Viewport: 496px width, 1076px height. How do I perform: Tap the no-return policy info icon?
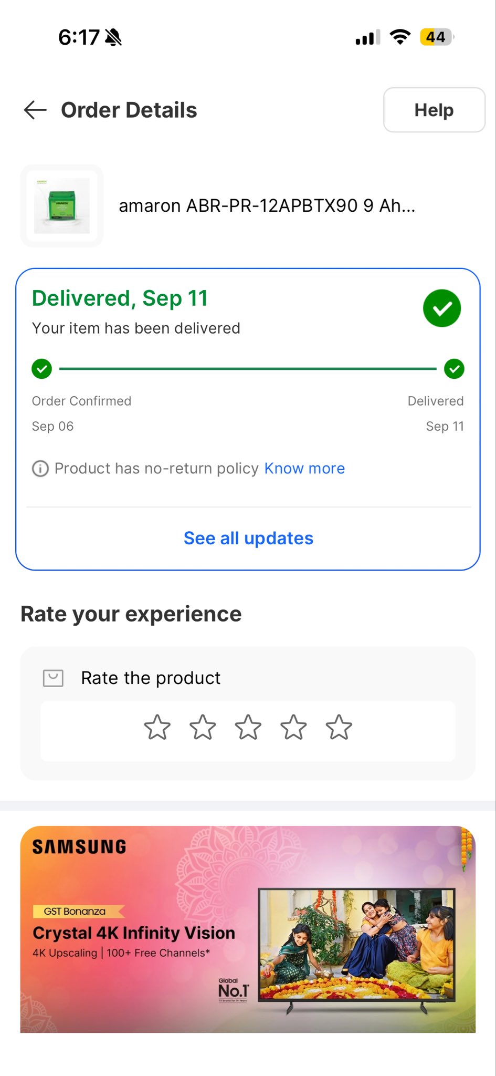pos(40,468)
